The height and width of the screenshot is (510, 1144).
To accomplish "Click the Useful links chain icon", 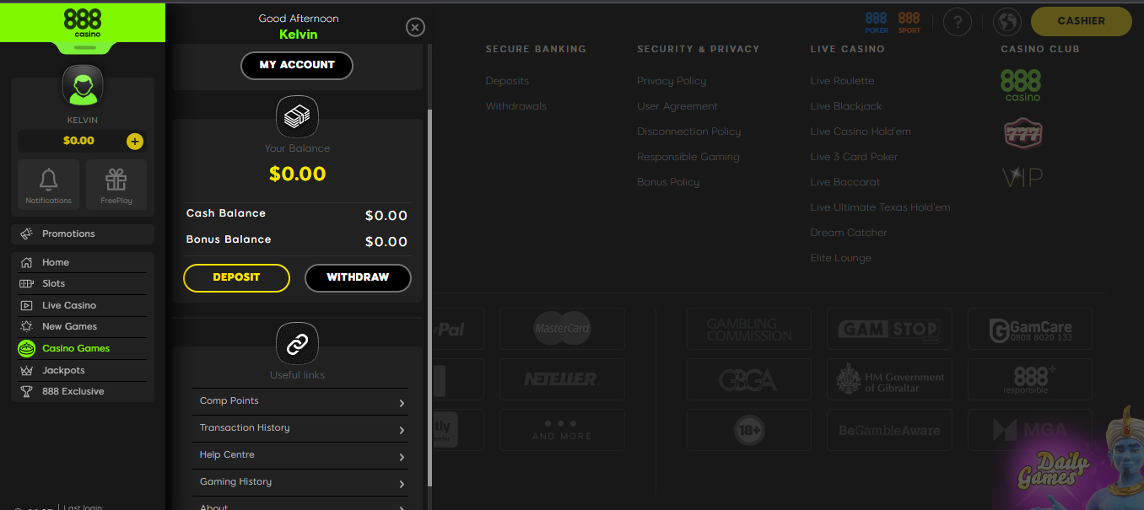I will pyautogui.click(x=297, y=343).
